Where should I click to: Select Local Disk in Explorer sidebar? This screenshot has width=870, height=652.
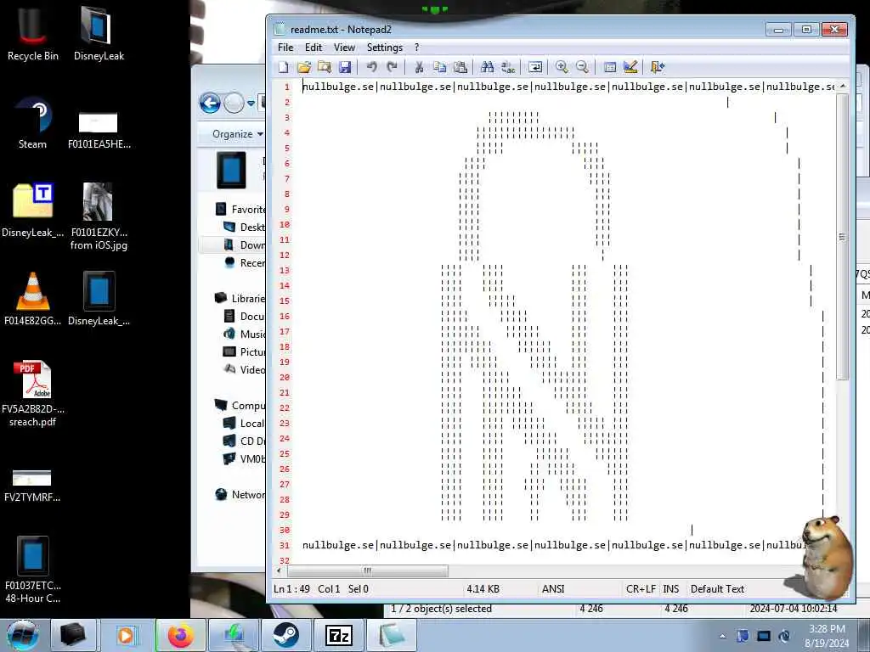pos(245,423)
